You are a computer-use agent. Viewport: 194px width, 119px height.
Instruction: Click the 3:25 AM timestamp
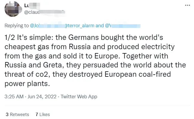(14, 97)
